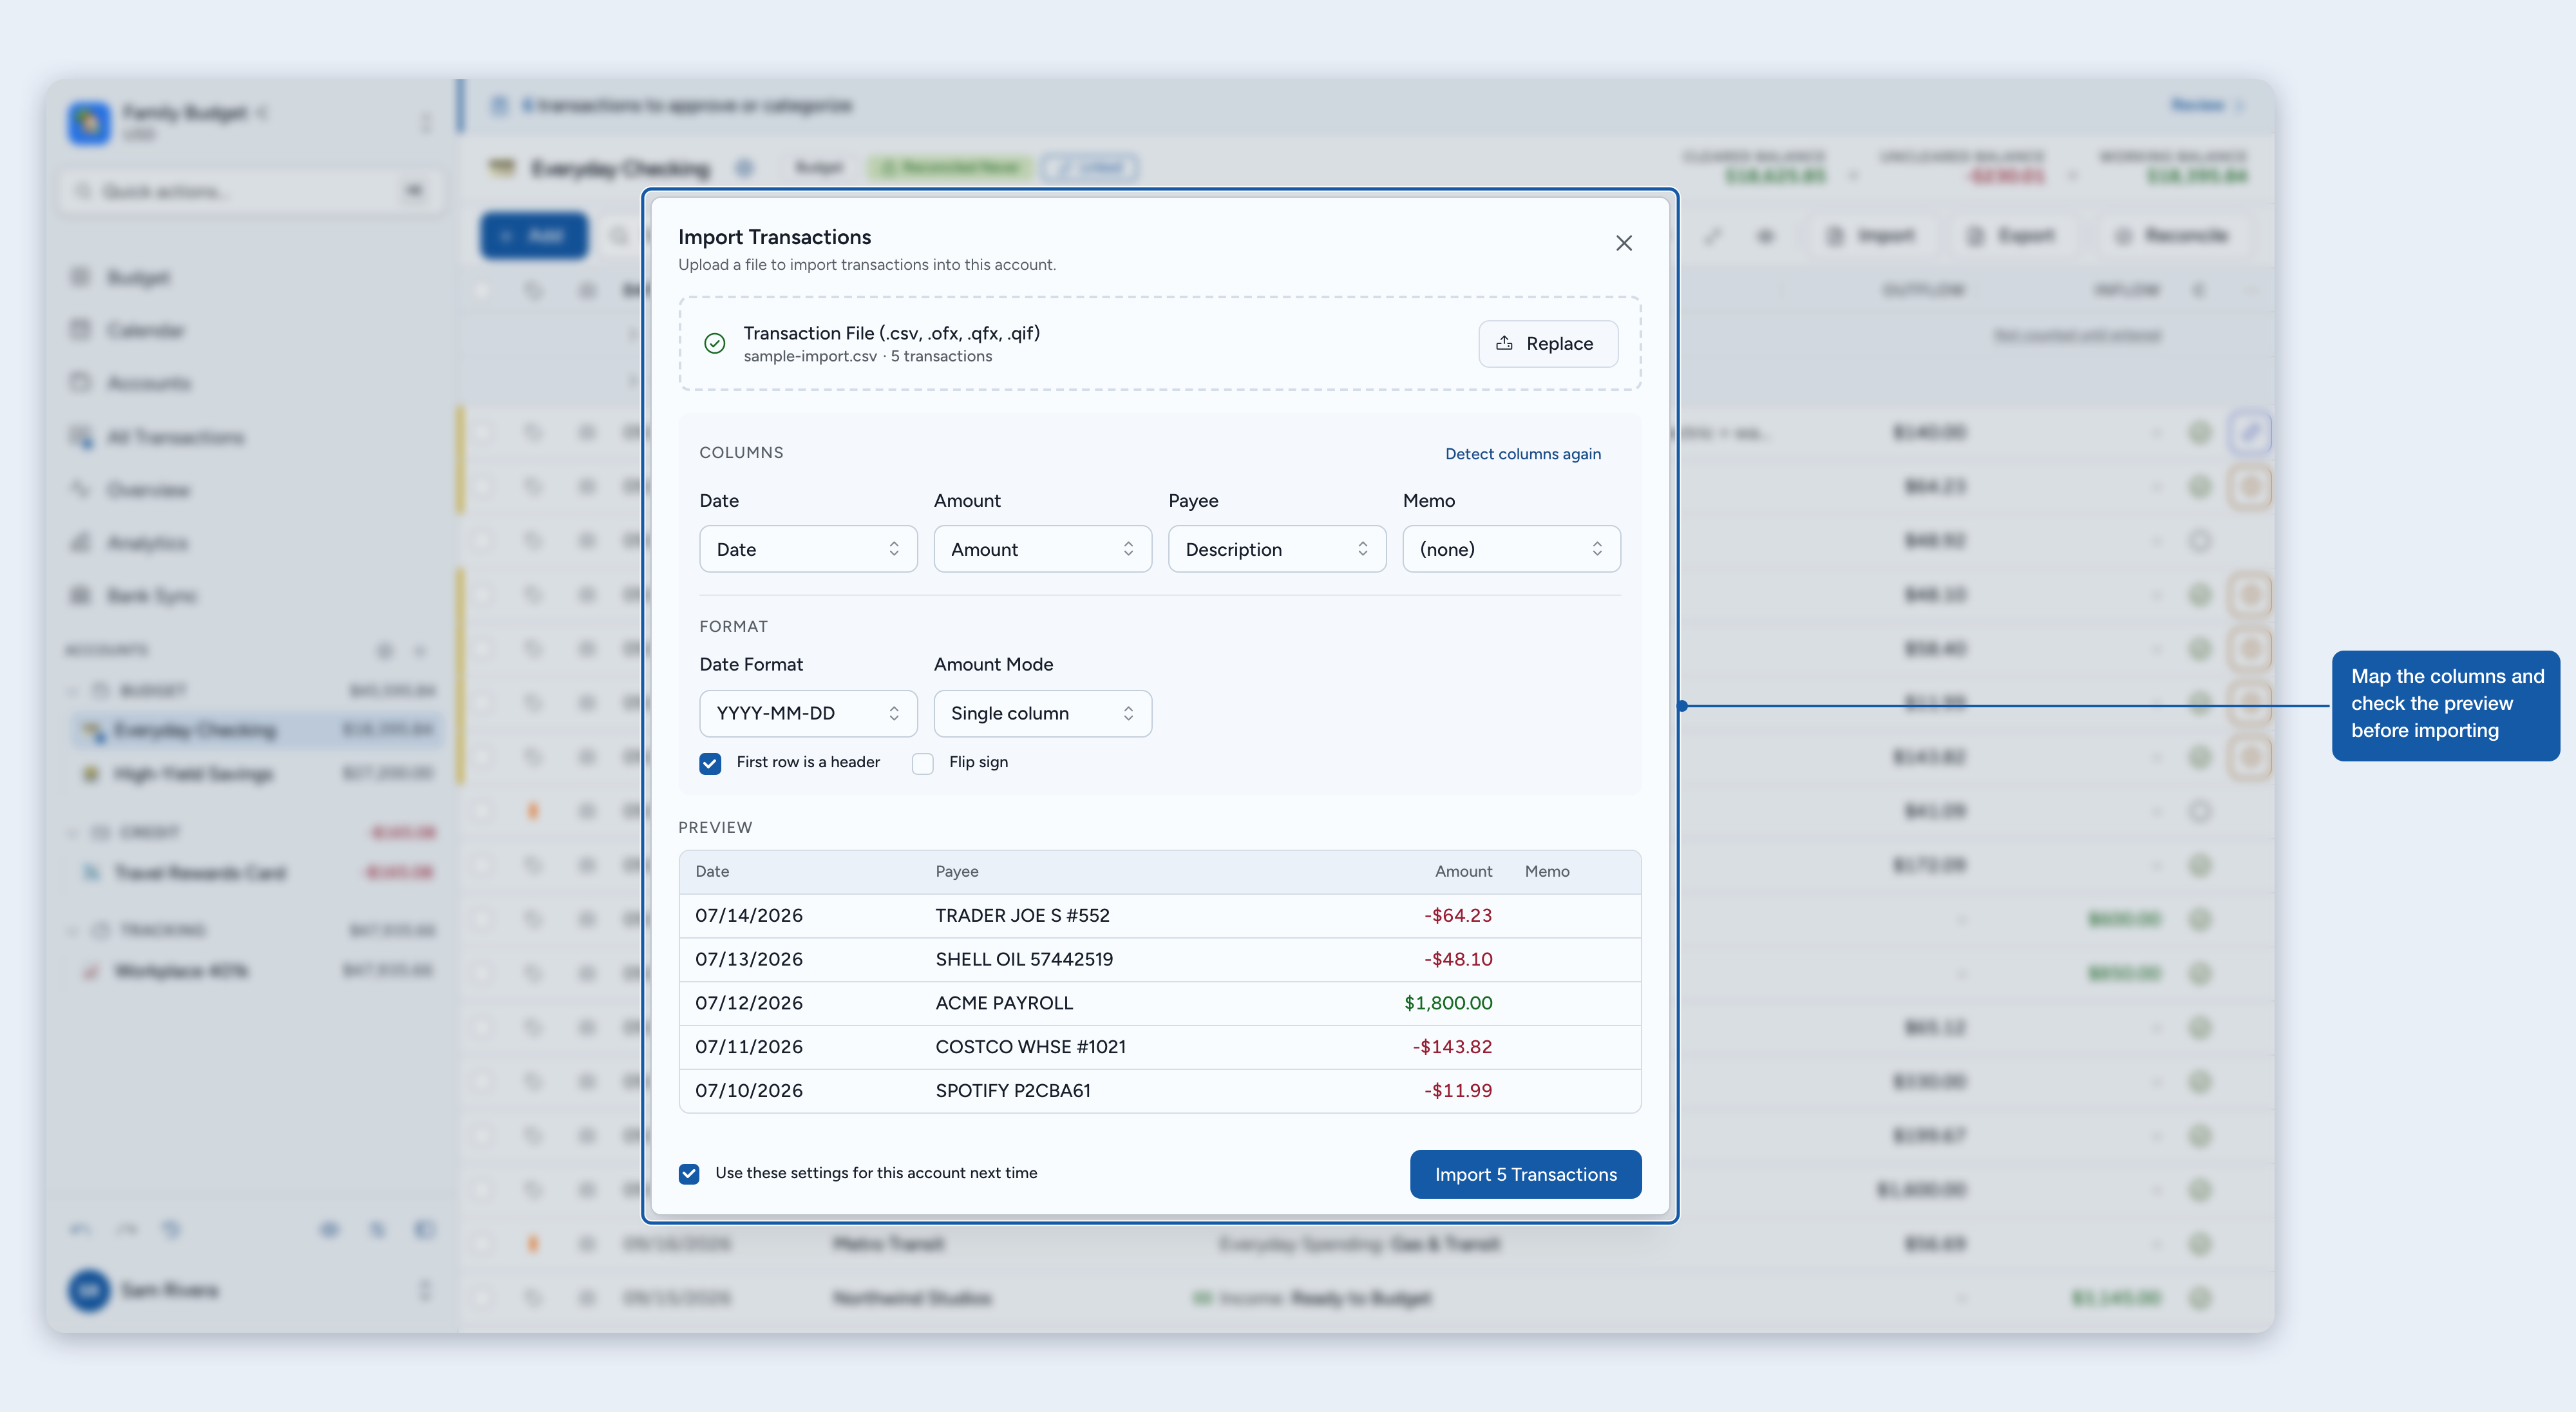Open the Date Format YYYY-MM-DD dropdown
Viewport: 2576px width, 1412px height.
(808, 713)
